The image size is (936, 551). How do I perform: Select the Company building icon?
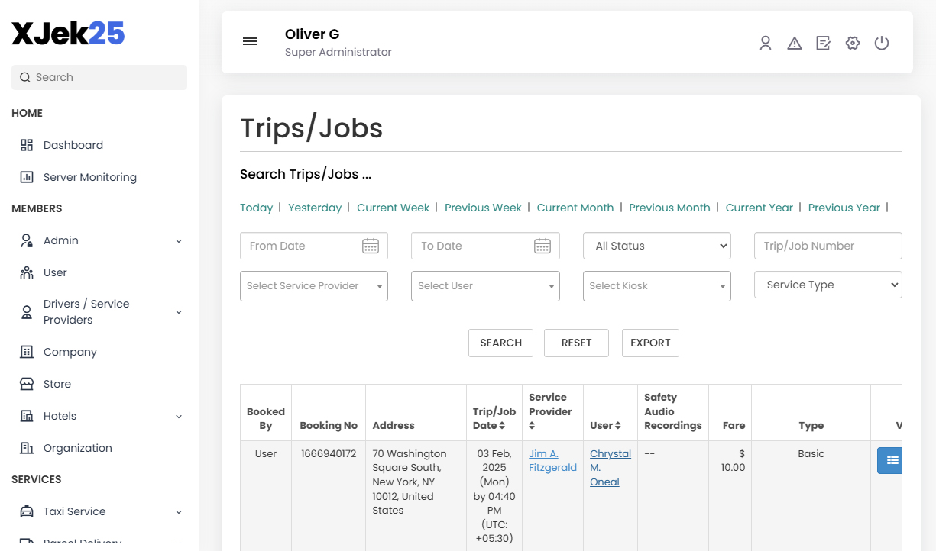click(27, 351)
